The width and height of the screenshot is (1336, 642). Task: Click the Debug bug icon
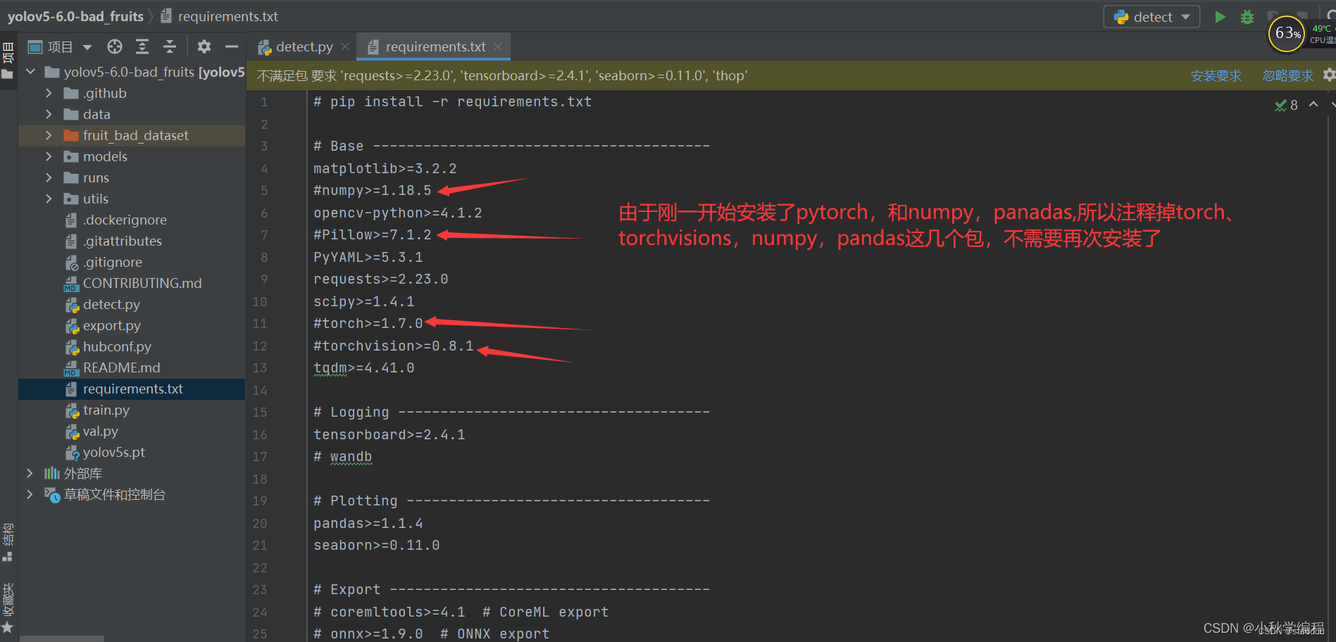(1247, 17)
